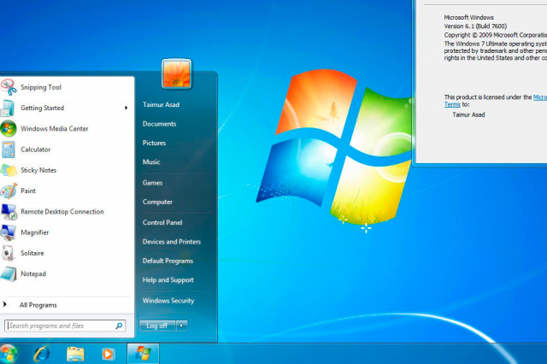Click the Magnifier label
Viewport: 547px width, 364px height.
pyautogui.click(x=34, y=232)
